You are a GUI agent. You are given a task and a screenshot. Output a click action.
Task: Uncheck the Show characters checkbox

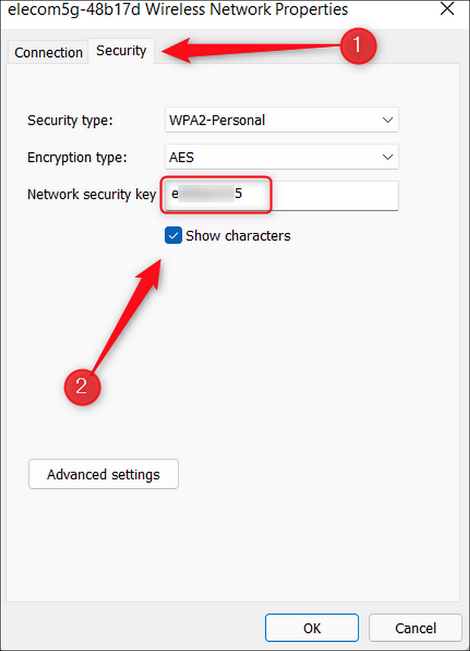tap(173, 236)
